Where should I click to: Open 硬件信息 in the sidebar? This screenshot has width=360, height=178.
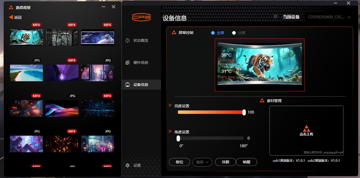(141, 63)
